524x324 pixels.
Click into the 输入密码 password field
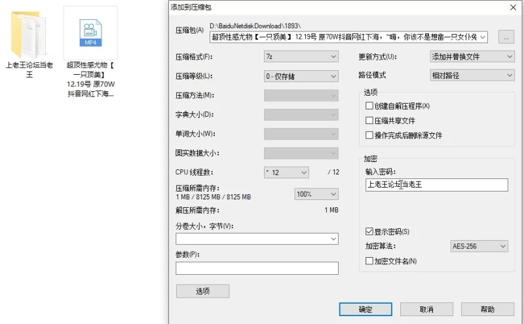coord(437,185)
